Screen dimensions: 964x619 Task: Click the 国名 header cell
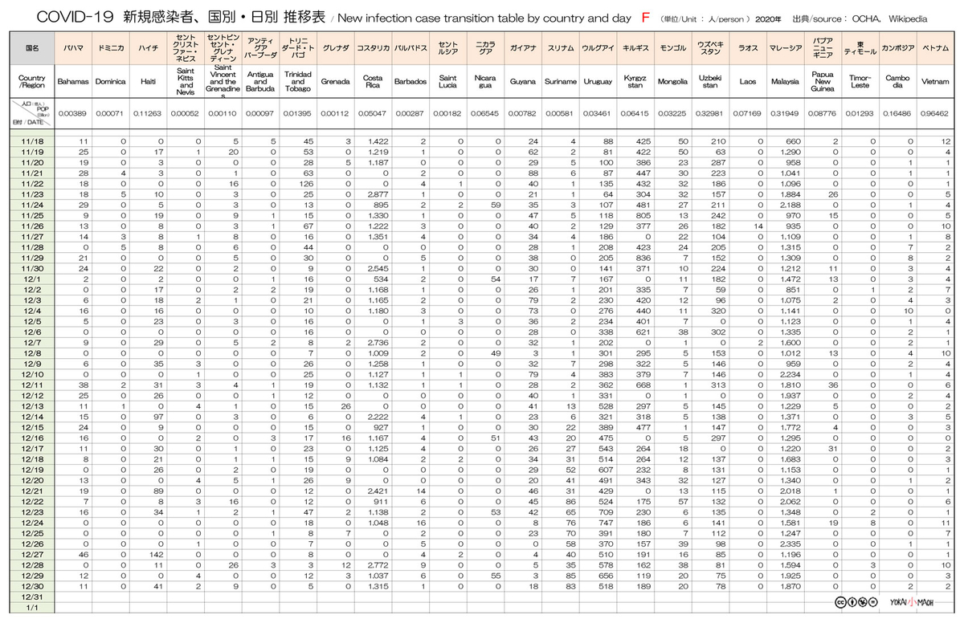point(34,48)
